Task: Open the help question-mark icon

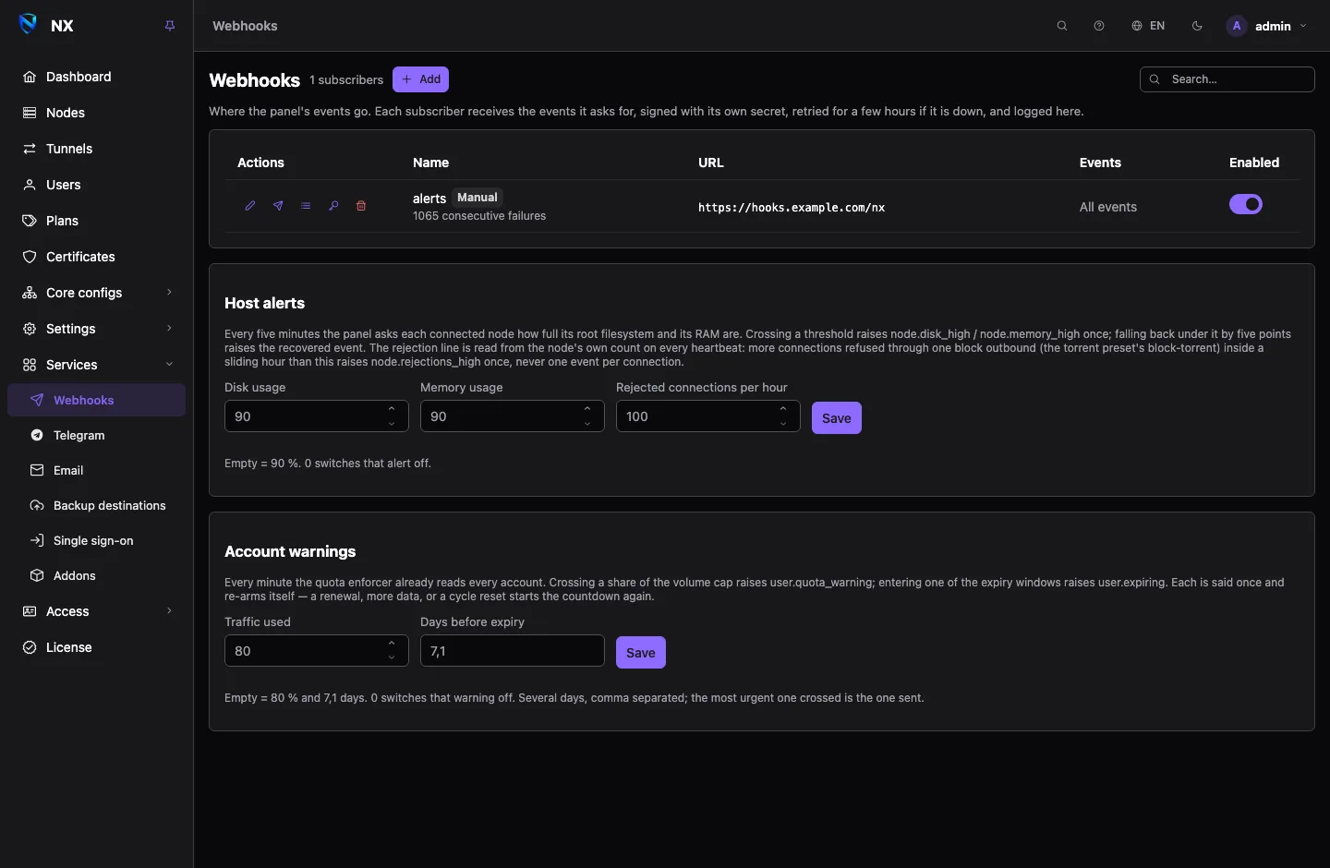Action: tap(1099, 26)
